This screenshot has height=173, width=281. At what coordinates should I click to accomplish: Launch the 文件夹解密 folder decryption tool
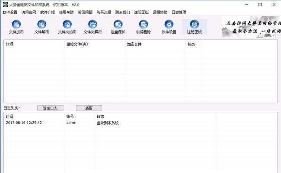point(93,27)
